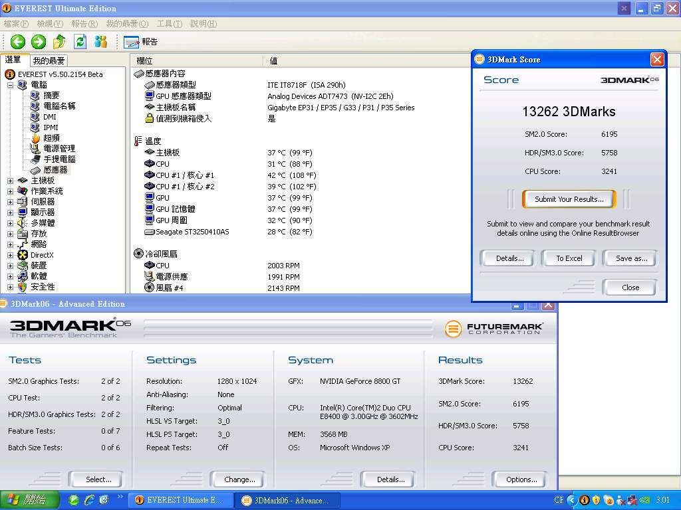
Task: Click the two-people icon in EVEREST toolbar
Action: point(101,42)
